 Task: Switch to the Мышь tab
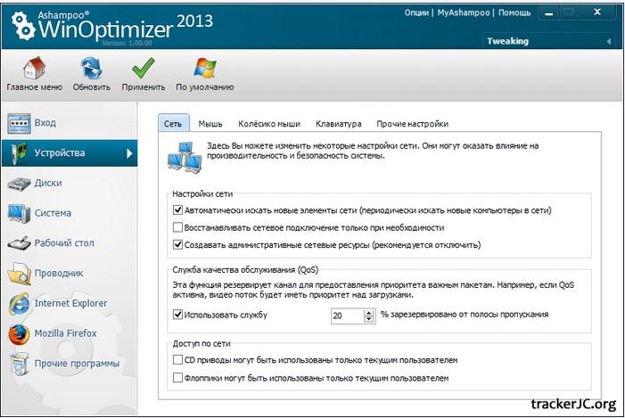210,124
